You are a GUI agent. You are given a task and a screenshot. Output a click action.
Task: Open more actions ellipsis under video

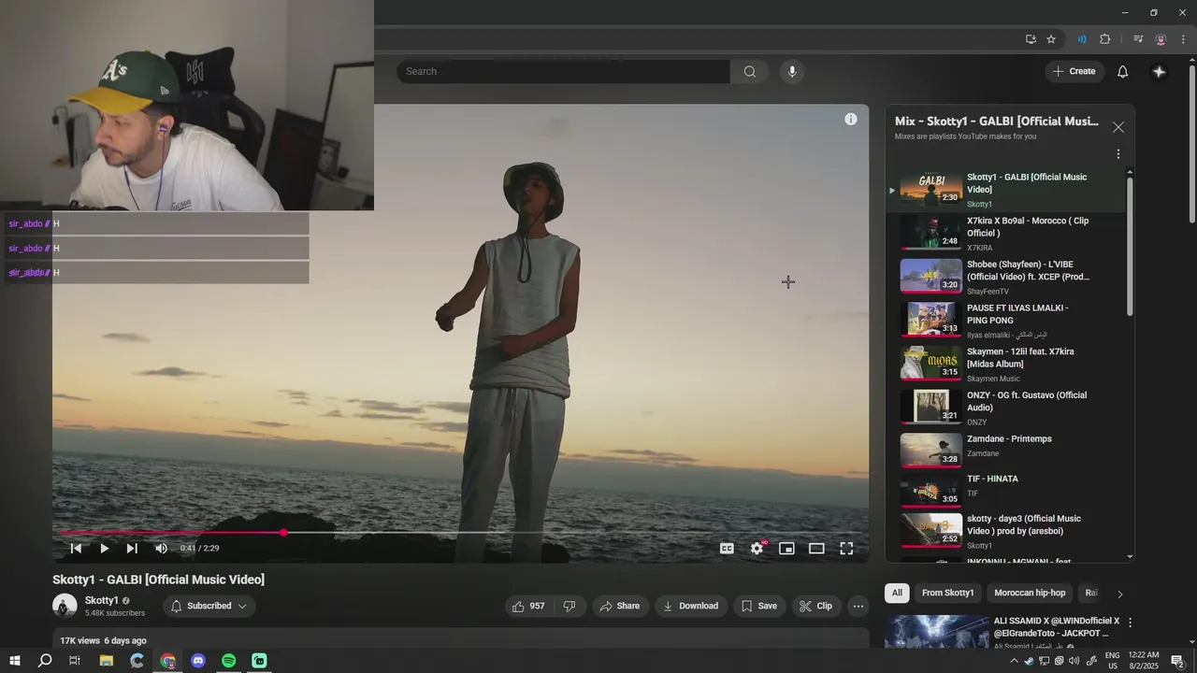point(858,606)
